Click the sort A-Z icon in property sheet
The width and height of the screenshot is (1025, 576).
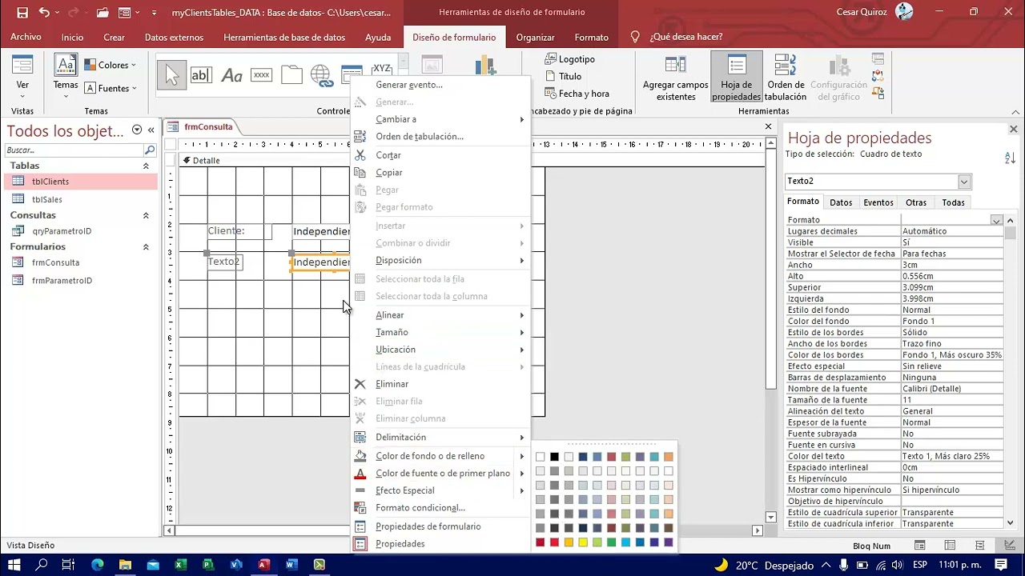click(x=1010, y=158)
